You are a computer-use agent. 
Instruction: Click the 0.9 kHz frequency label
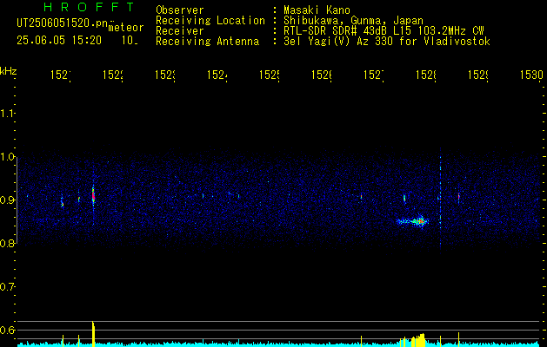click(7, 200)
